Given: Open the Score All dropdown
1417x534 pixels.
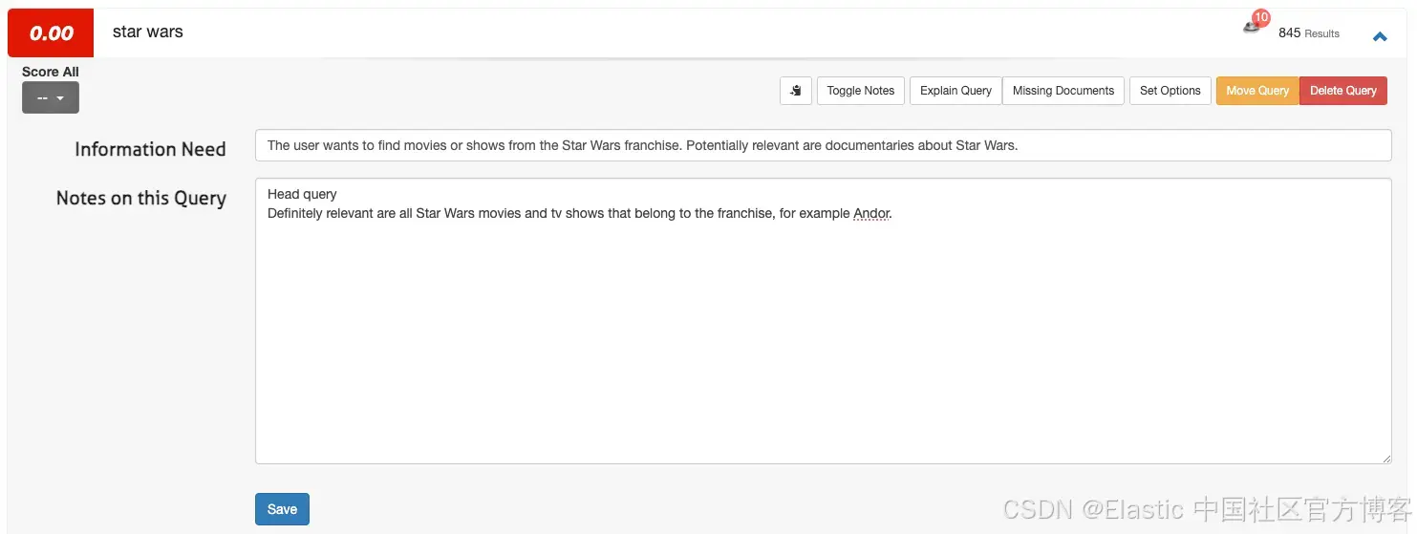Looking at the screenshot, I should click(51, 97).
